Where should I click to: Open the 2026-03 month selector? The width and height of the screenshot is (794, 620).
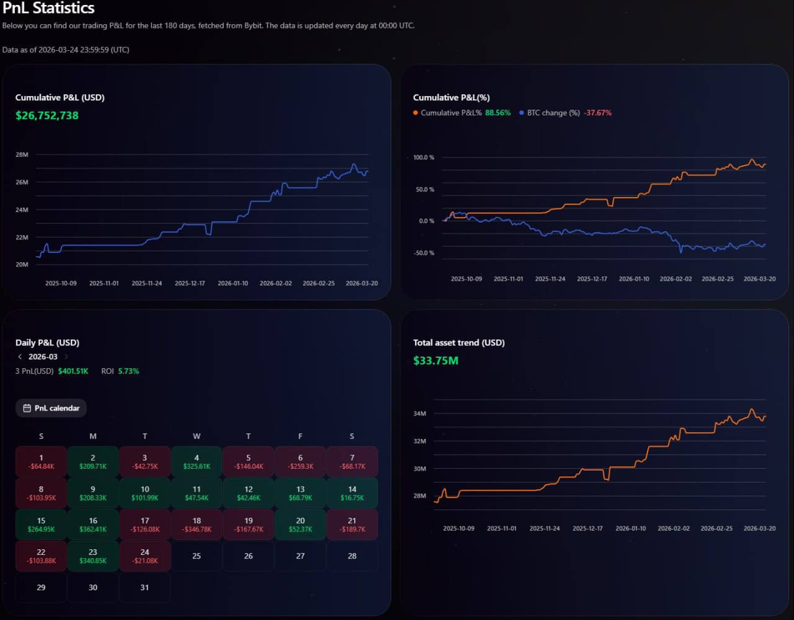click(43, 356)
